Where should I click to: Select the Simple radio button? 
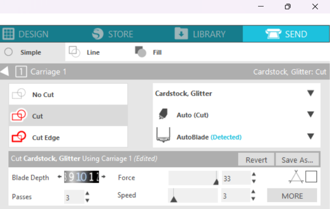tap(8, 52)
